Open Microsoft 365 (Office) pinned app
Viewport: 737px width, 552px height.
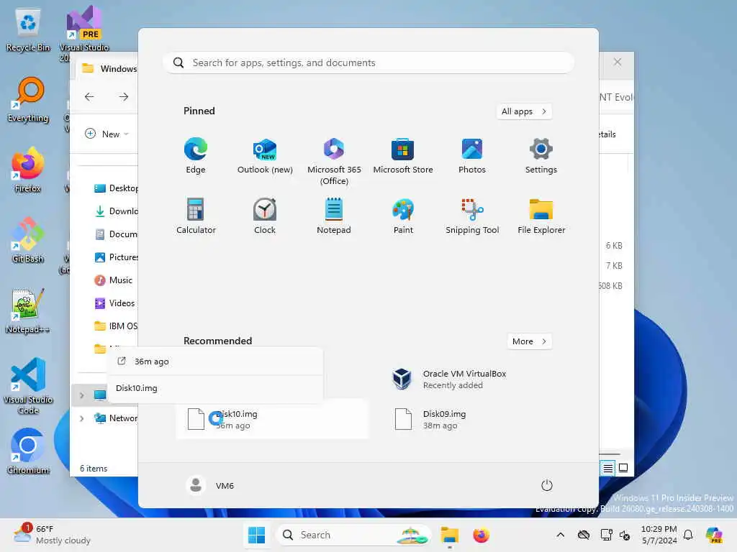(x=334, y=161)
